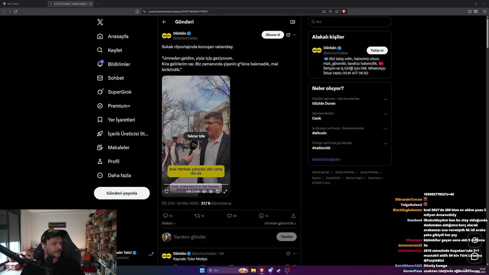Click the Ara search box on X
This screenshot has width=489, height=275.
click(350, 22)
